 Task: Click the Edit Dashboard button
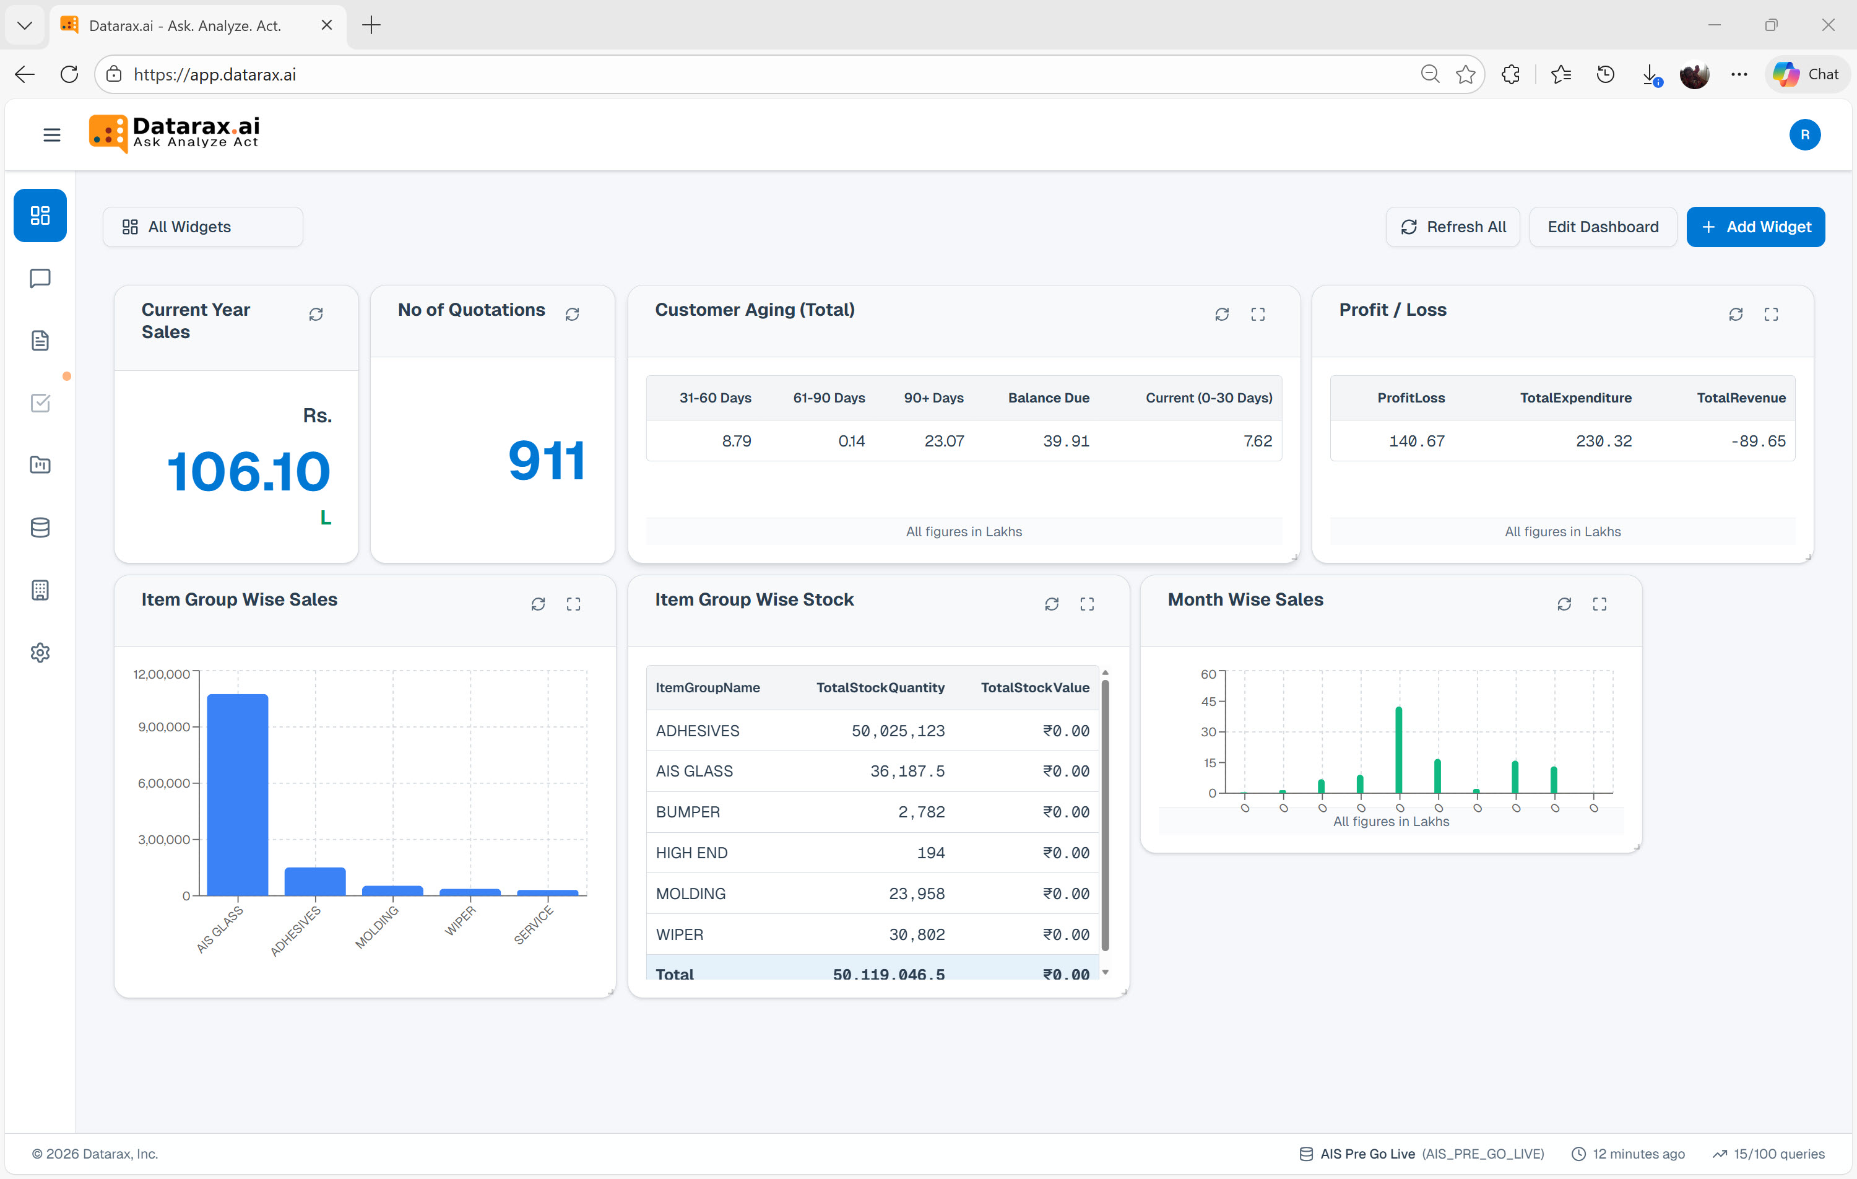click(1603, 227)
